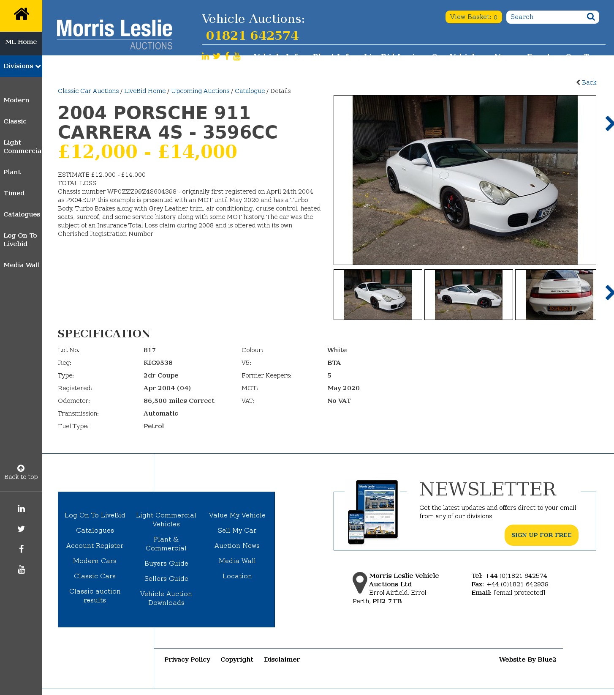Select first front-quarter thumbnail
The width and height of the screenshot is (614, 695).
tap(378, 295)
